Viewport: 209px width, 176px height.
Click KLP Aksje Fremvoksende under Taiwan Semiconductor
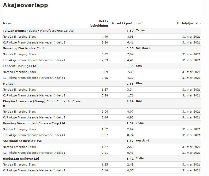pos(34,42)
